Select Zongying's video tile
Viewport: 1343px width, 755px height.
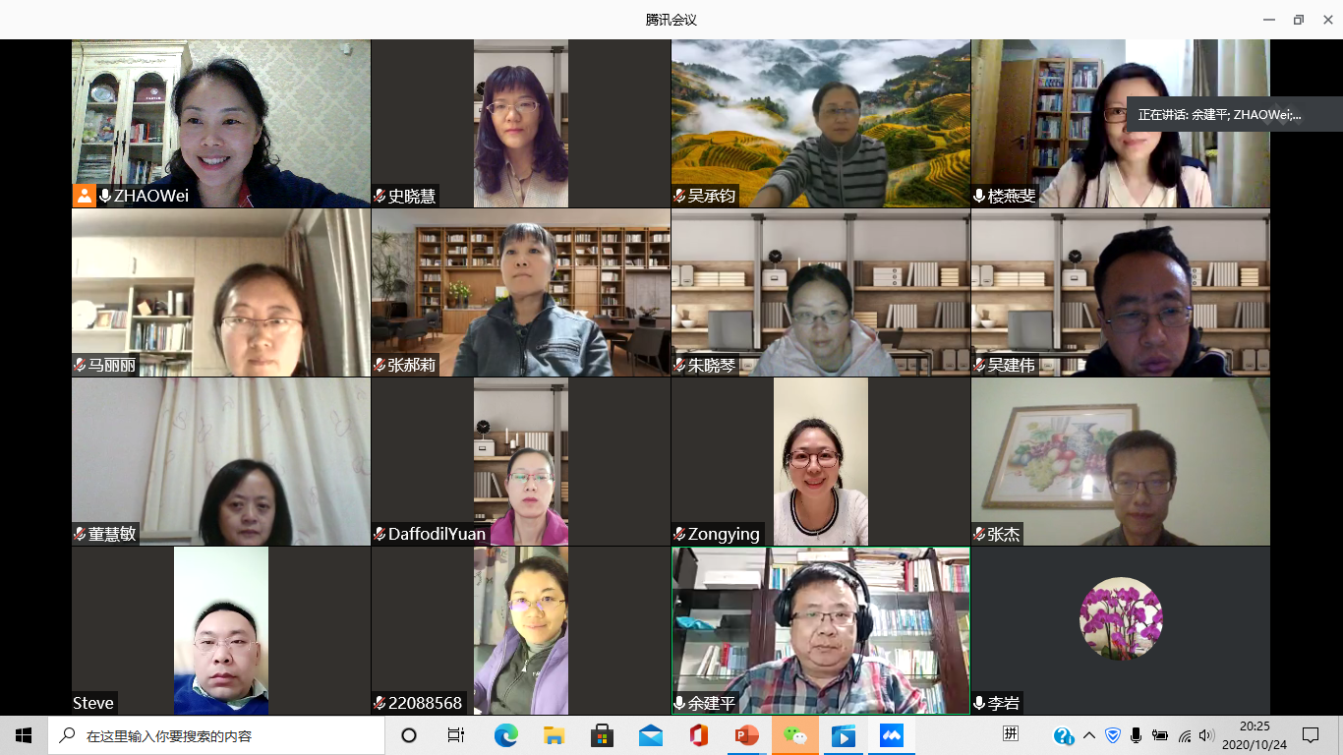tap(820, 462)
